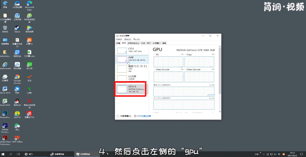Select the 内存 memory entry in sidebar
Image resolution: width=306 pixels, height=157 pixels.
132,59
